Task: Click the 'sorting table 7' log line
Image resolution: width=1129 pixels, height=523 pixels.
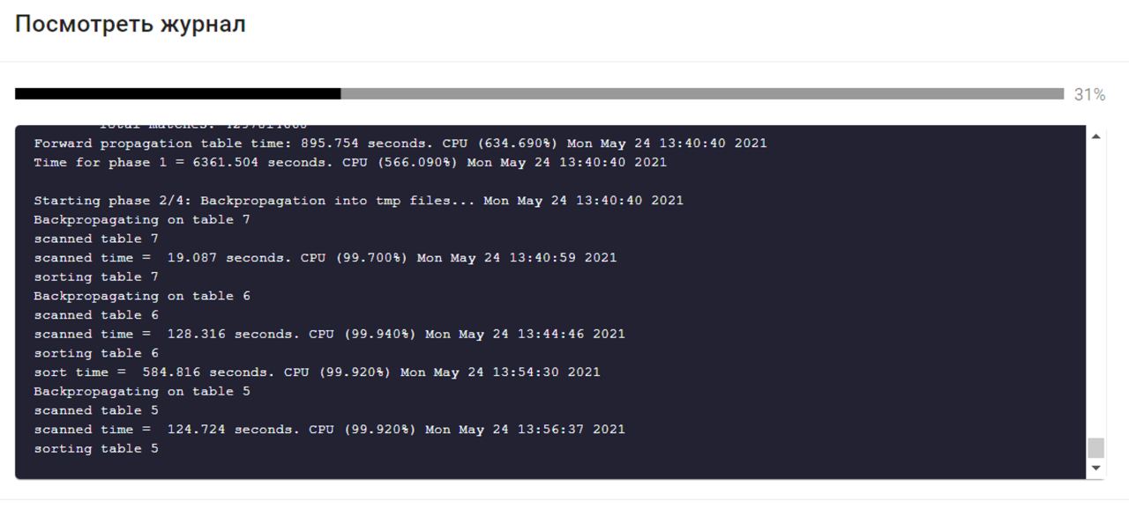Action: click(96, 276)
